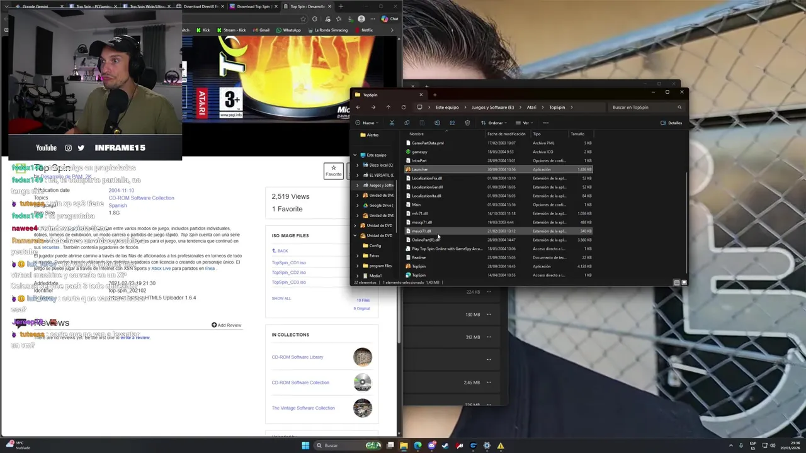Open YouTube logo on stream overlay

[x=46, y=148]
